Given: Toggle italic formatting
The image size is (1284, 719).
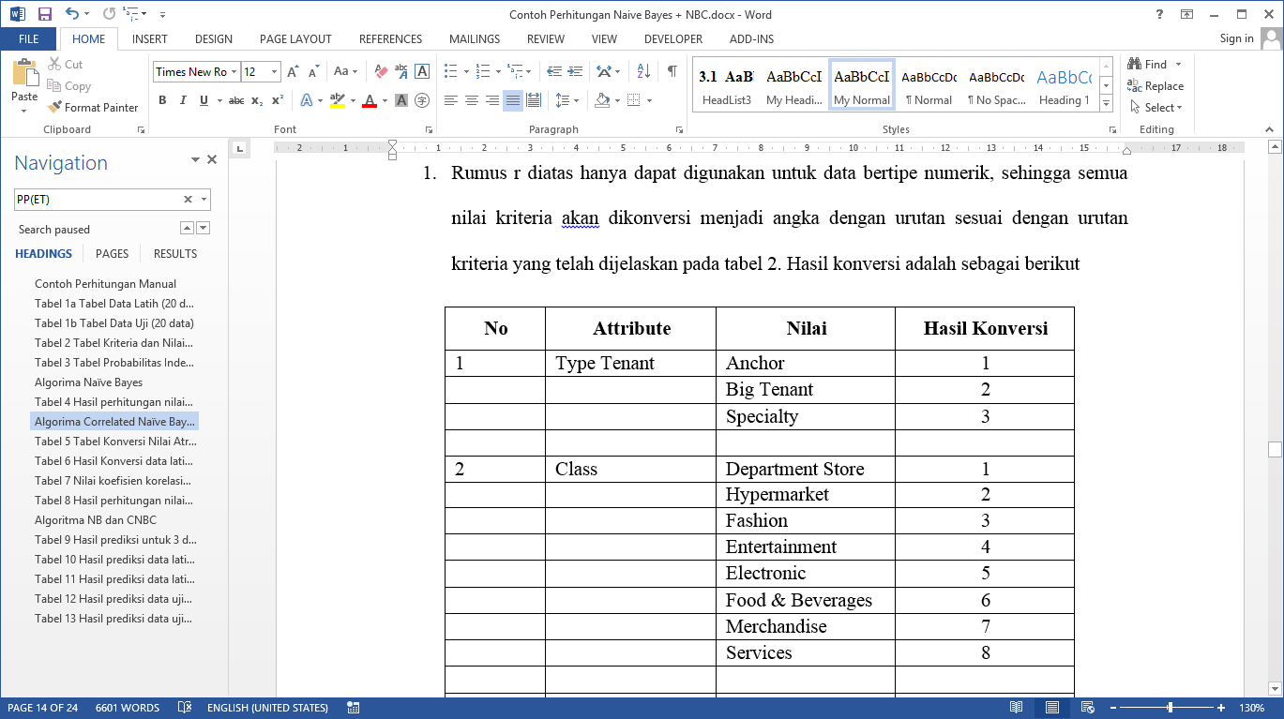Looking at the screenshot, I should pyautogui.click(x=183, y=100).
